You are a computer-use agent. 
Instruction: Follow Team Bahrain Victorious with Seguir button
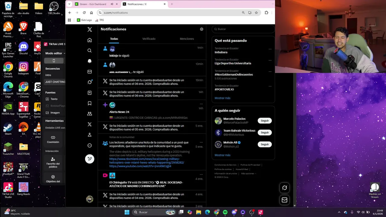click(264, 133)
